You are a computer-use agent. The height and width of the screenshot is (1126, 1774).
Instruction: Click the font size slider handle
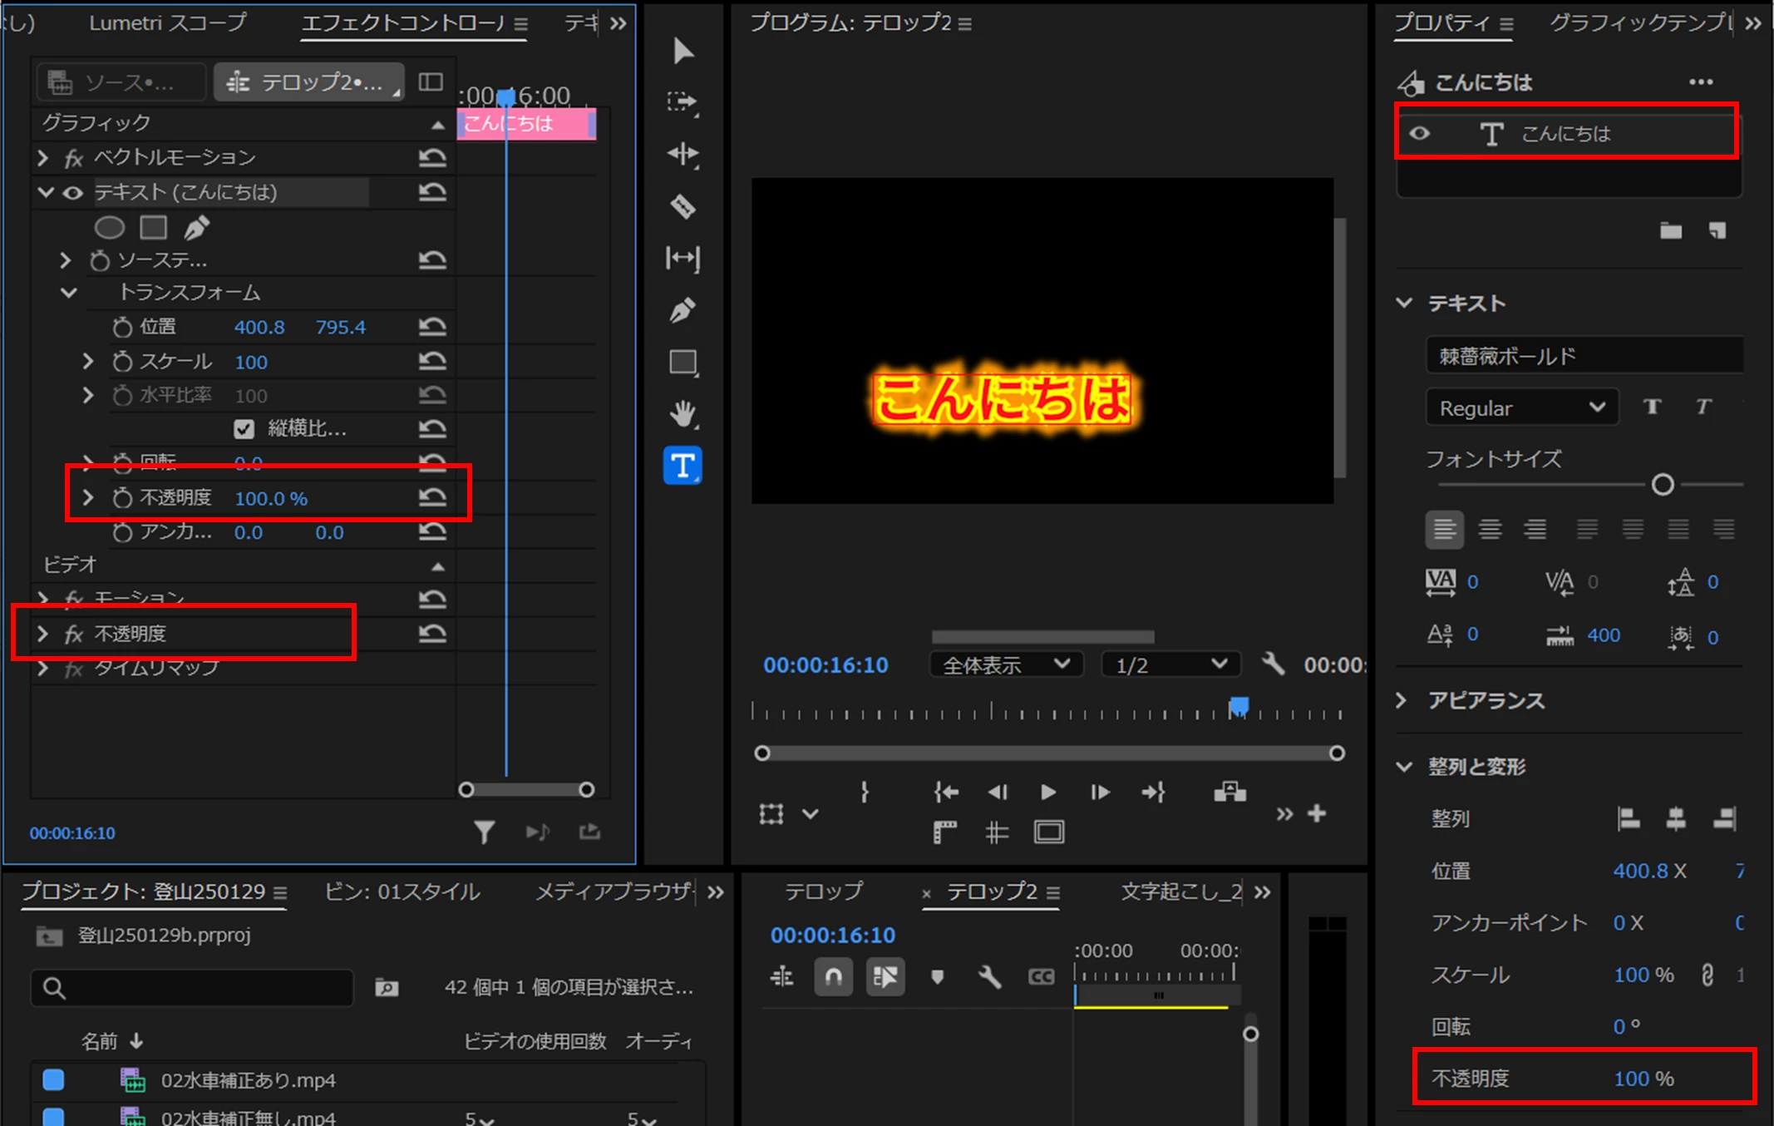[1662, 485]
